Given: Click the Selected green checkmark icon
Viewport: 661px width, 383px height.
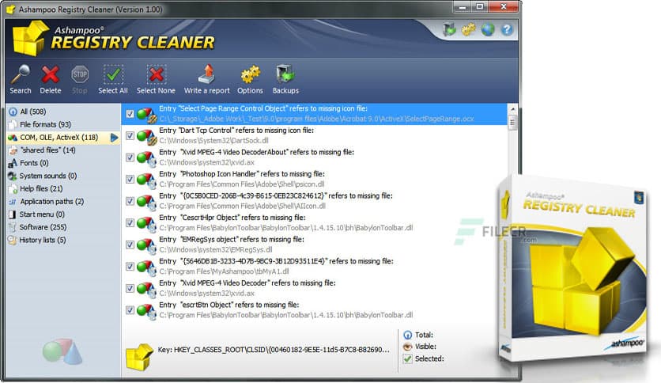Looking at the screenshot, I should point(408,358).
